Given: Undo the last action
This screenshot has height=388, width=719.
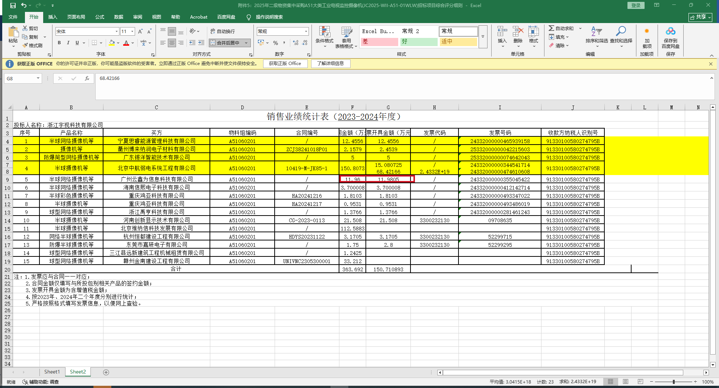Looking at the screenshot, I should click(x=24, y=6).
